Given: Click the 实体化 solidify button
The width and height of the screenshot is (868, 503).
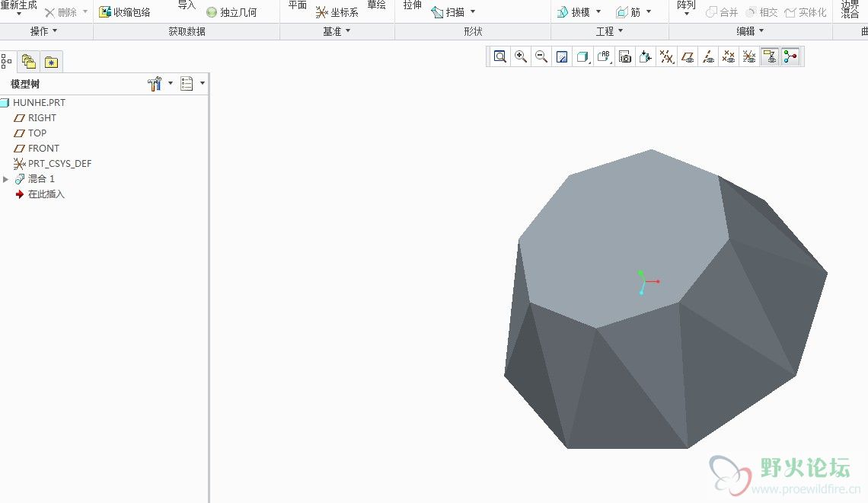Looking at the screenshot, I should (806, 12).
